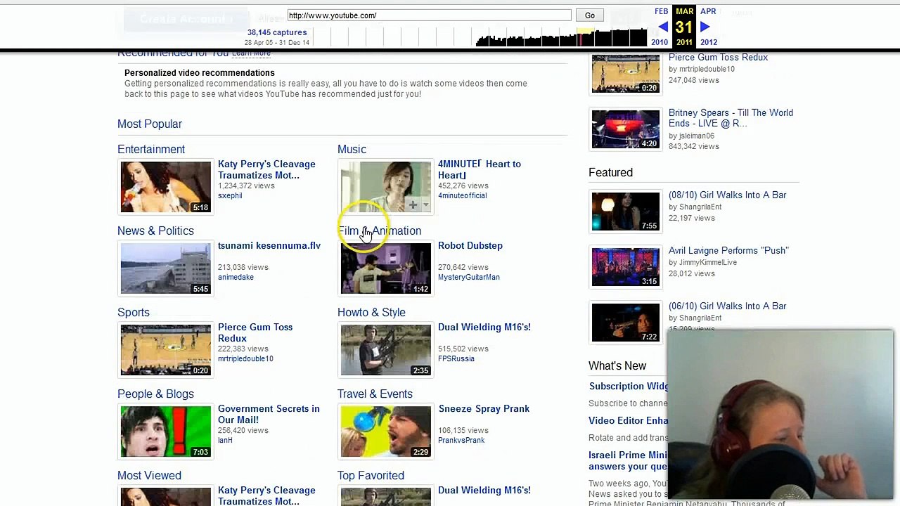Open tsunami kesennuma.flv title link

point(269,245)
